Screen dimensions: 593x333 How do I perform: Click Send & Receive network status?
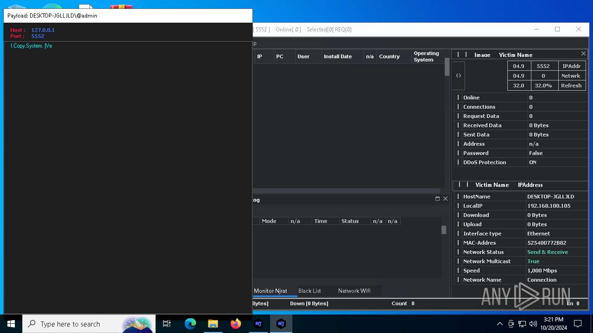(x=547, y=252)
